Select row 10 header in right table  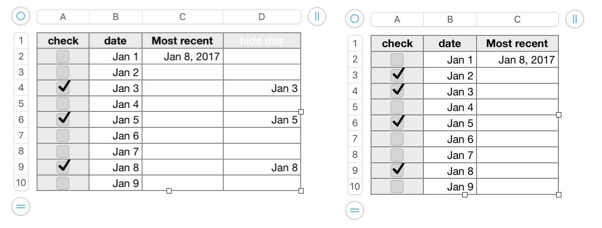[355, 187]
